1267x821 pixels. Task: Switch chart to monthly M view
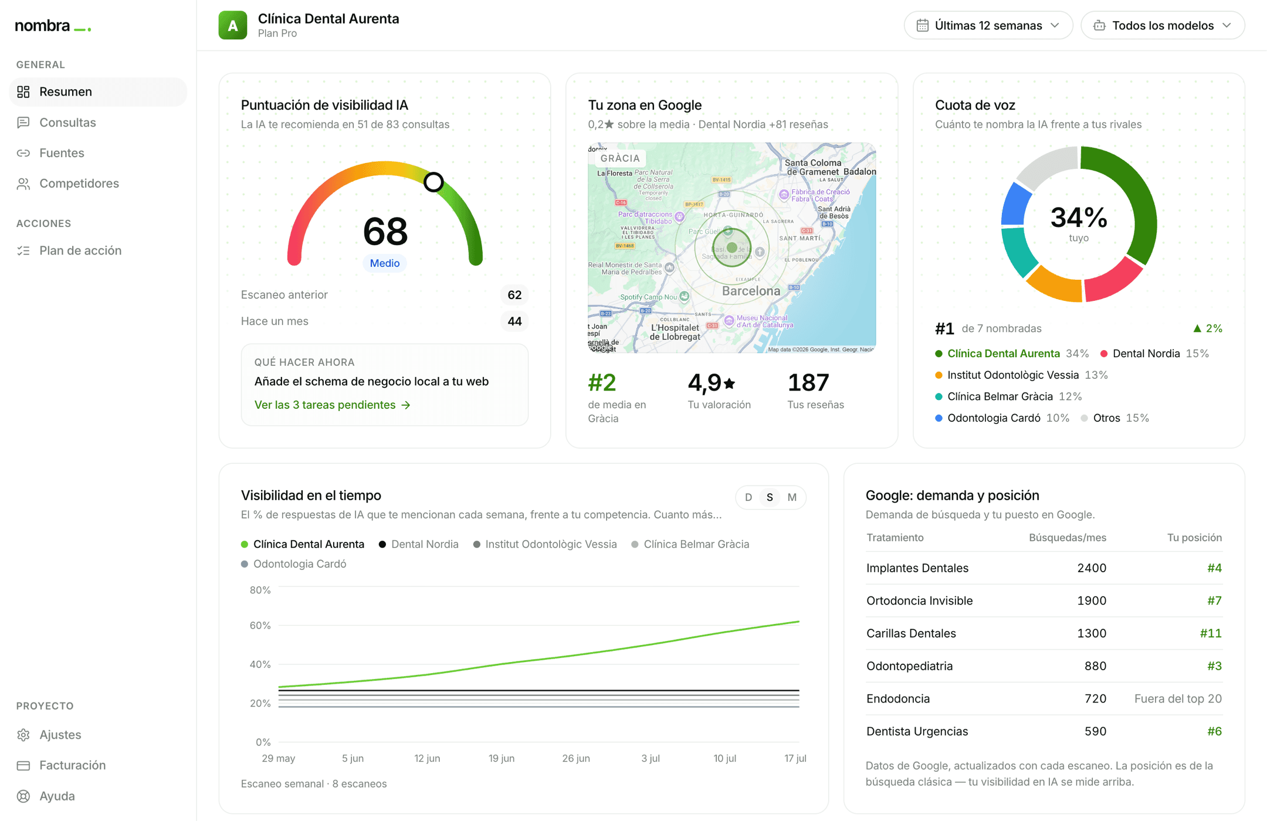792,497
